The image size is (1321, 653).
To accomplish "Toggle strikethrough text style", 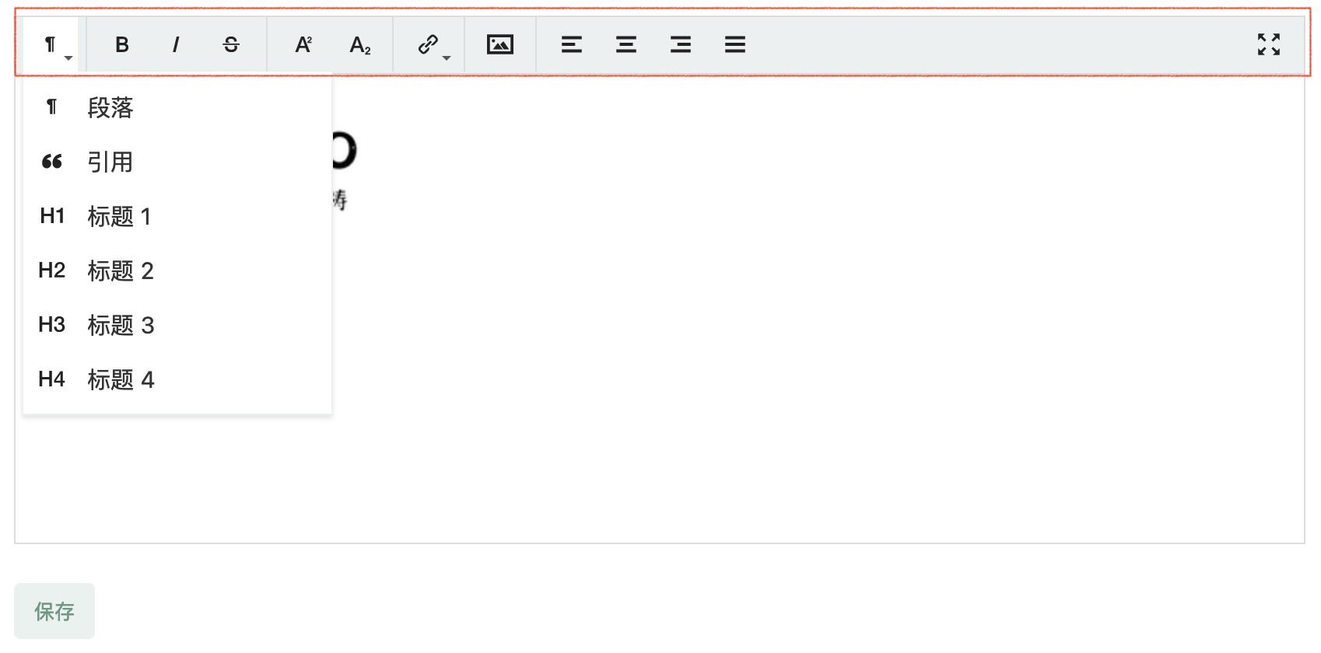I will pos(231,45).
